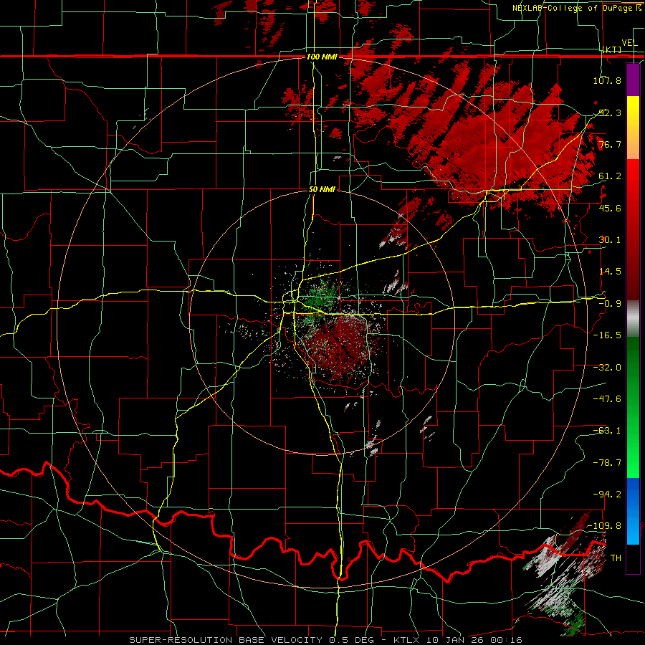Pick the blue segment of the color bar
This screenshot has width=645, height=645.
(x=633, y=511)
